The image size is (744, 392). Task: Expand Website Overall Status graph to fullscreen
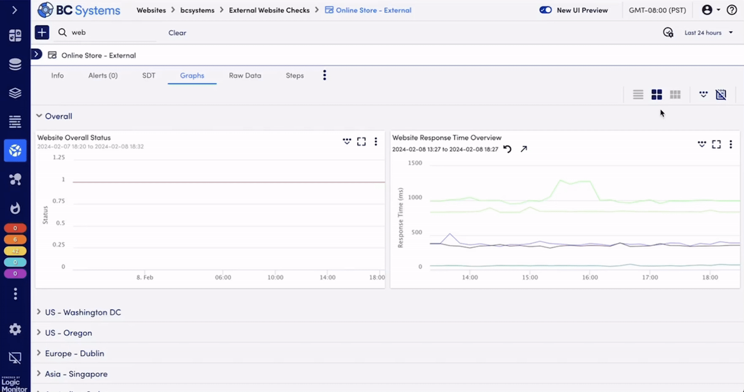361,142
